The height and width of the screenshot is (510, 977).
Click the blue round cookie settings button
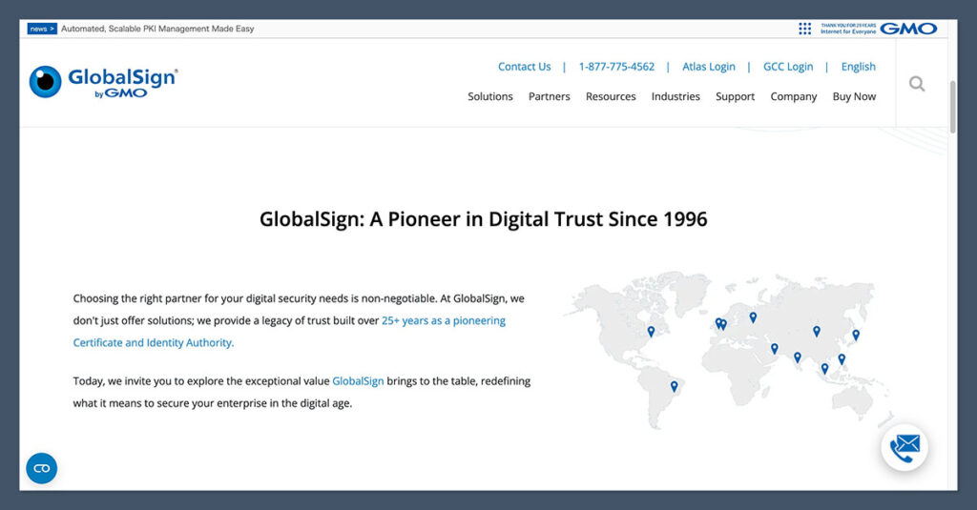(x=42, y=468)
